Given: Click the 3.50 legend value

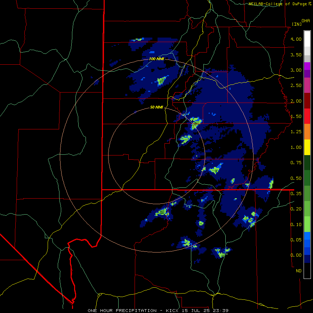Looking at the screenshot, I should (x=296, y=55).
